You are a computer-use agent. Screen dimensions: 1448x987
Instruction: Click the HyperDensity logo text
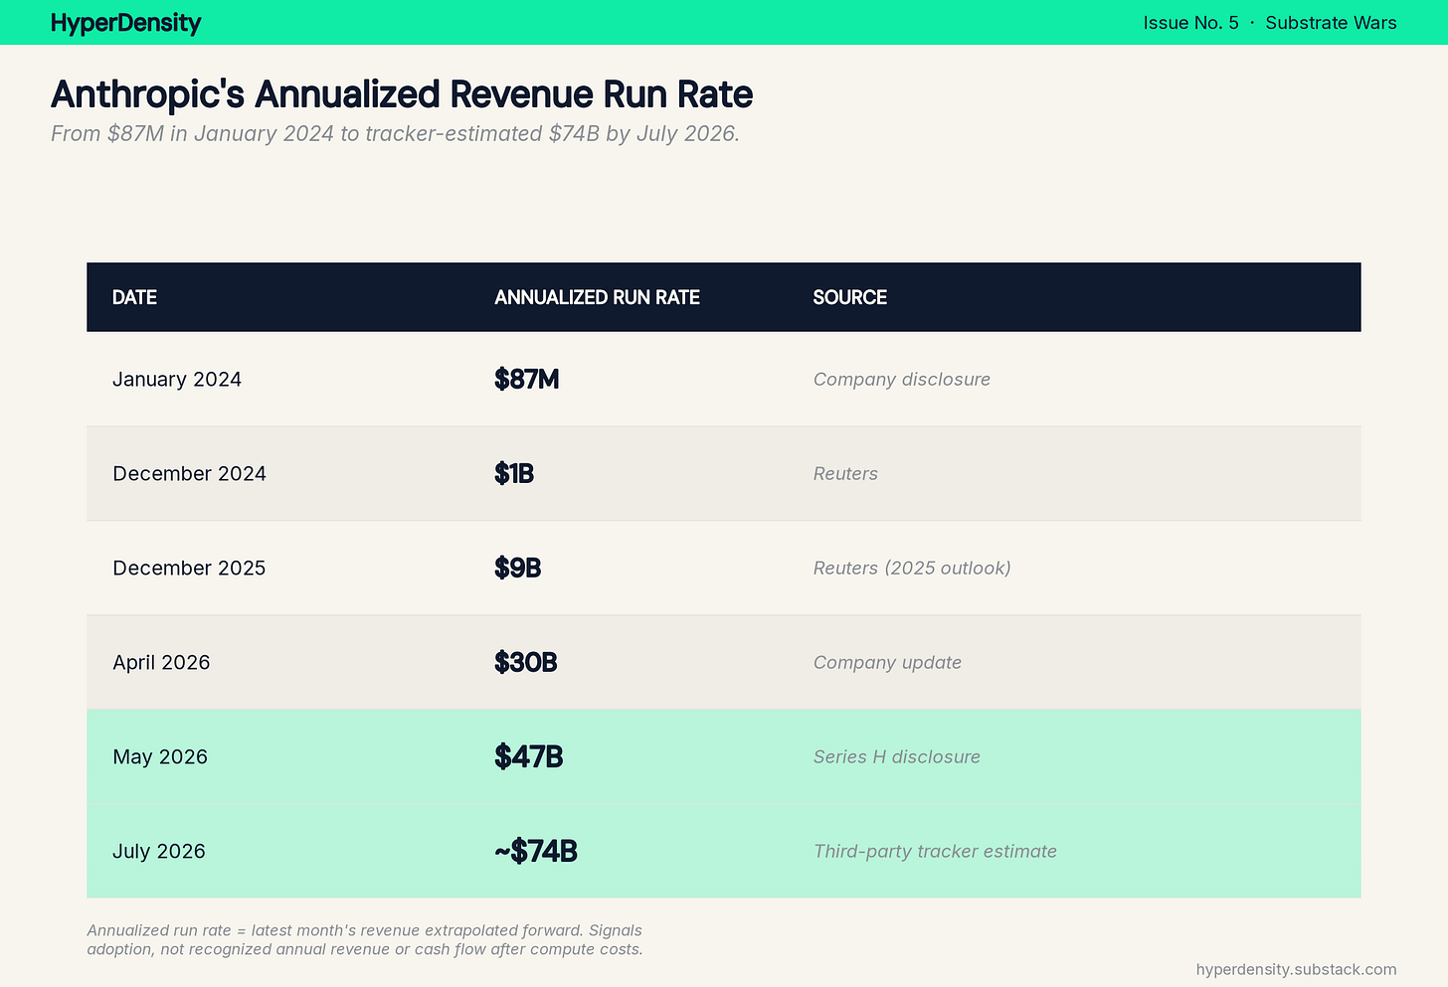(126, 23)
